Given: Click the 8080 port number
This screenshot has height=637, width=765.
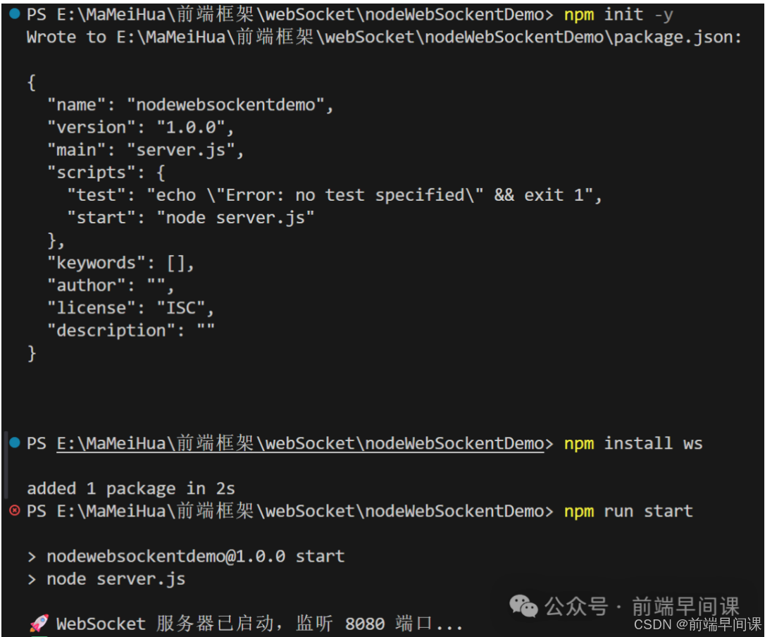Looking at the screenshot, I should (365, 624).
